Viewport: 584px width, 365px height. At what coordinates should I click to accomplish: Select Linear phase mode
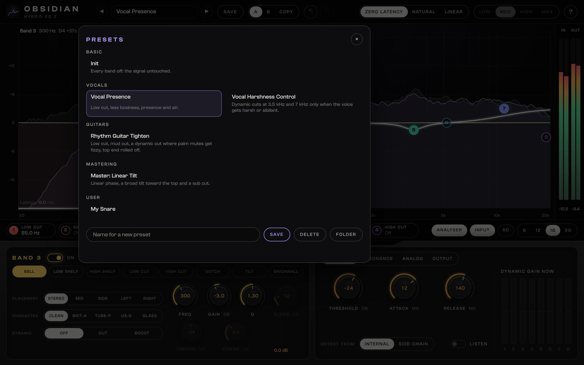pyautogui.click(x=454, y=12)
